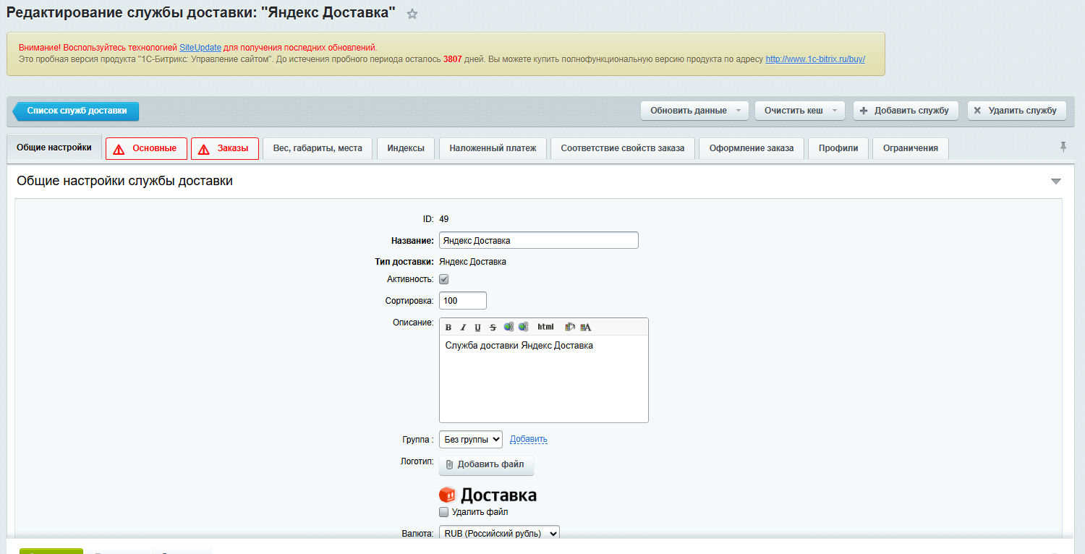Viewport: 1085px width, 554px height.
Task: Open the Основные tab
Action: click(x=146, y=148)
